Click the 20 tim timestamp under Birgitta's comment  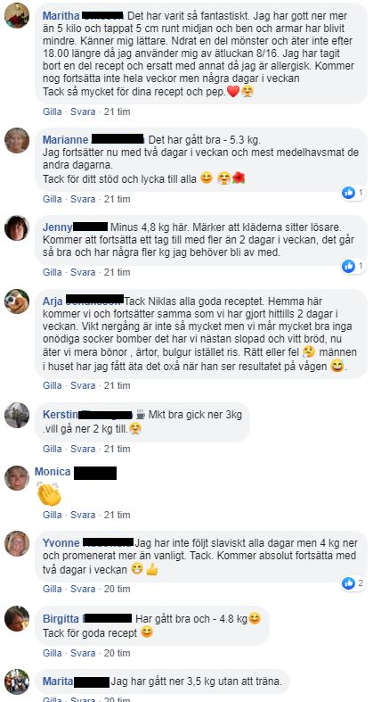click(x=117, y=653)
